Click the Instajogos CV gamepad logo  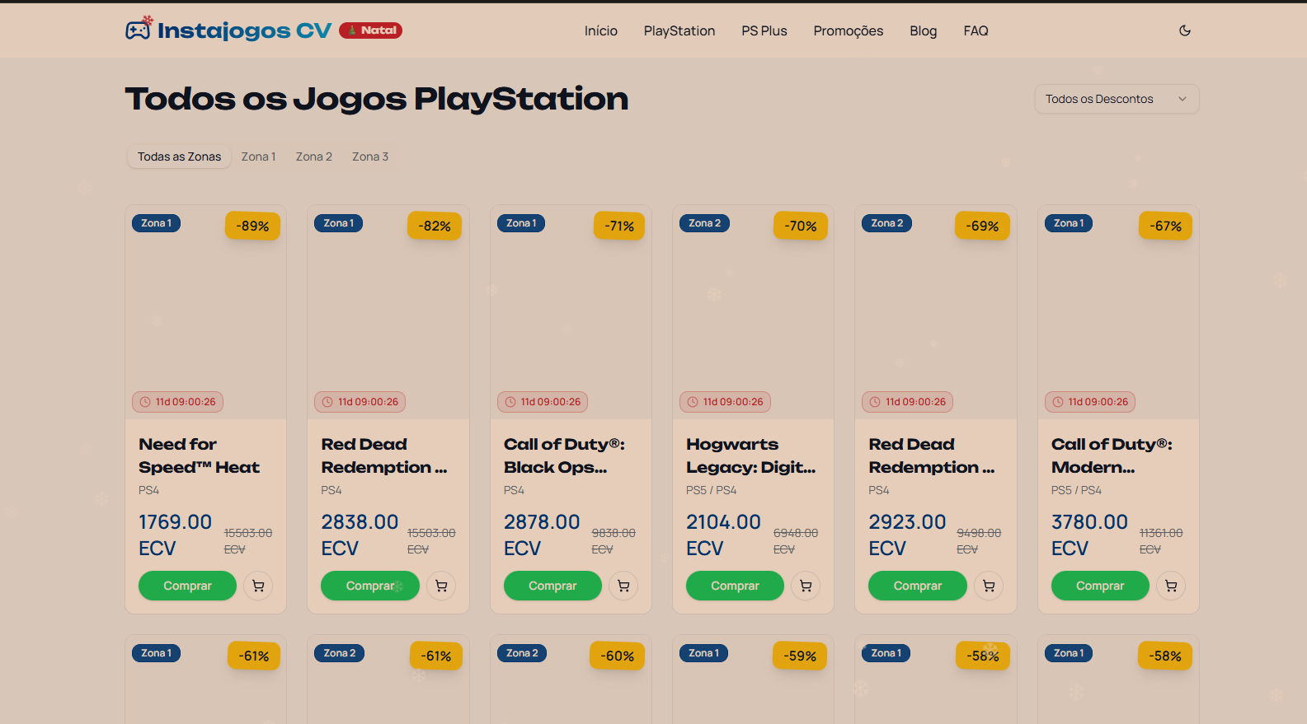[x=138, y=30]
